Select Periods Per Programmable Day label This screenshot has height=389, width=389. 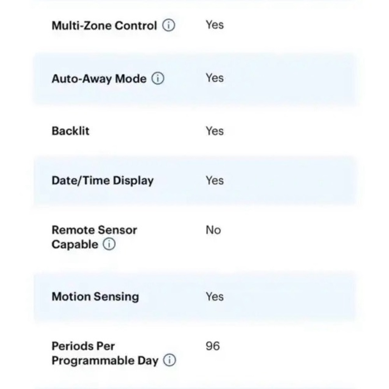[105, 353]
